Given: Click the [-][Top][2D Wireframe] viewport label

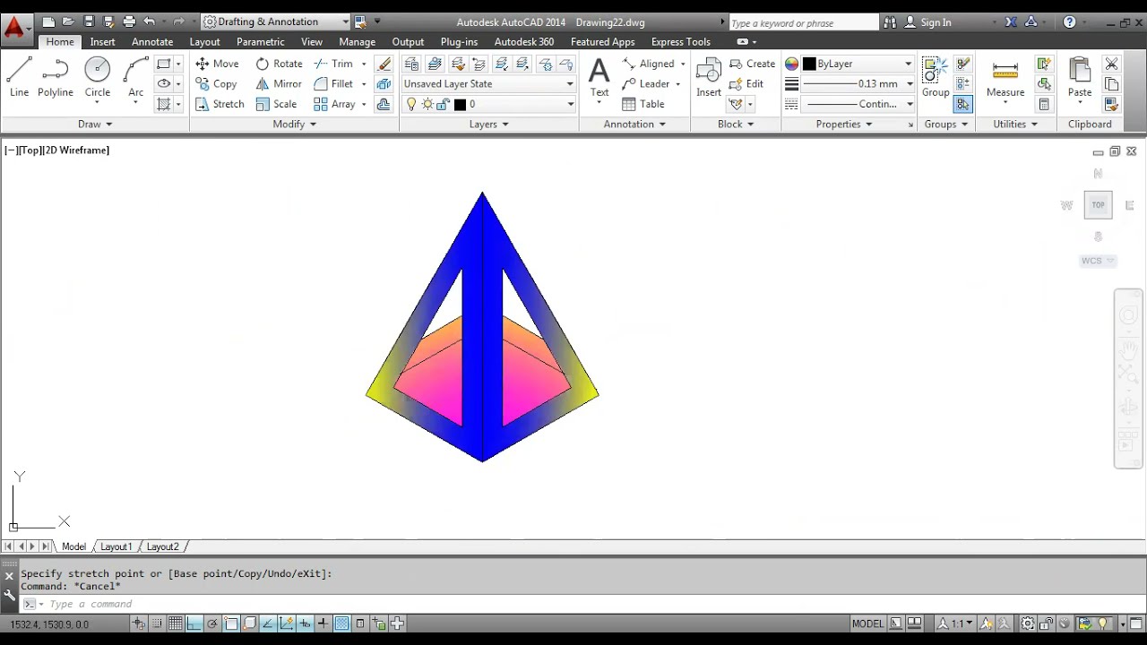Looking at the screenshot, I should point(57,150).
